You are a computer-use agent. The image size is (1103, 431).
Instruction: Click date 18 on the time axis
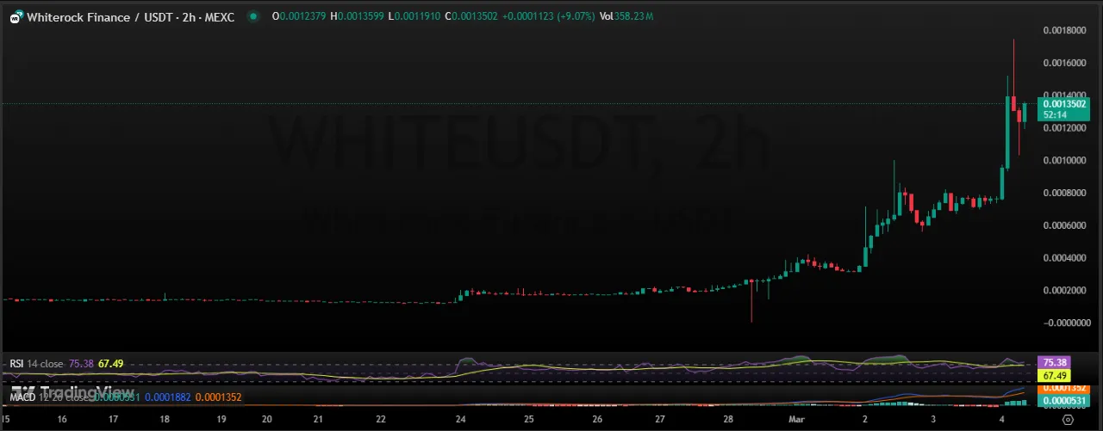coord(165,420)
